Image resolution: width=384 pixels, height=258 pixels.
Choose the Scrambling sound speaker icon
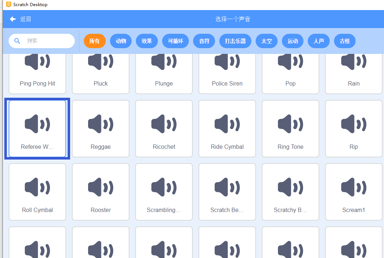point(164,187)
